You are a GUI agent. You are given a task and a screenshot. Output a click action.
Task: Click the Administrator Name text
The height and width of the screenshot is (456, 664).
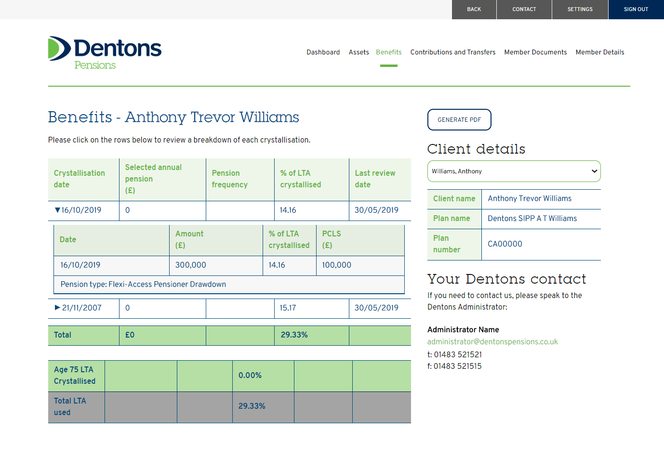(463, 329)
